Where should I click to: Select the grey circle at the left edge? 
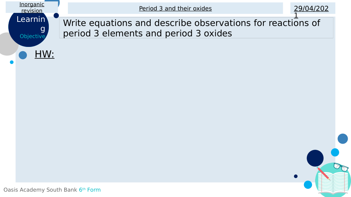6,44
